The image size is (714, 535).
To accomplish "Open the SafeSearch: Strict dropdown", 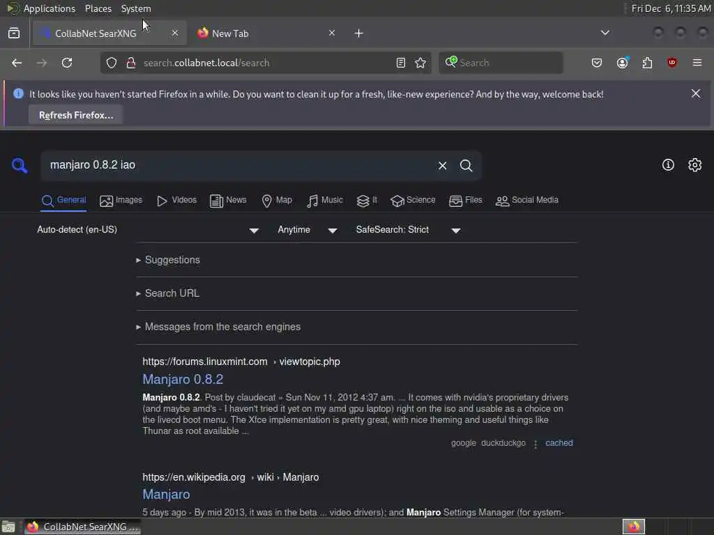I will 408,230.
